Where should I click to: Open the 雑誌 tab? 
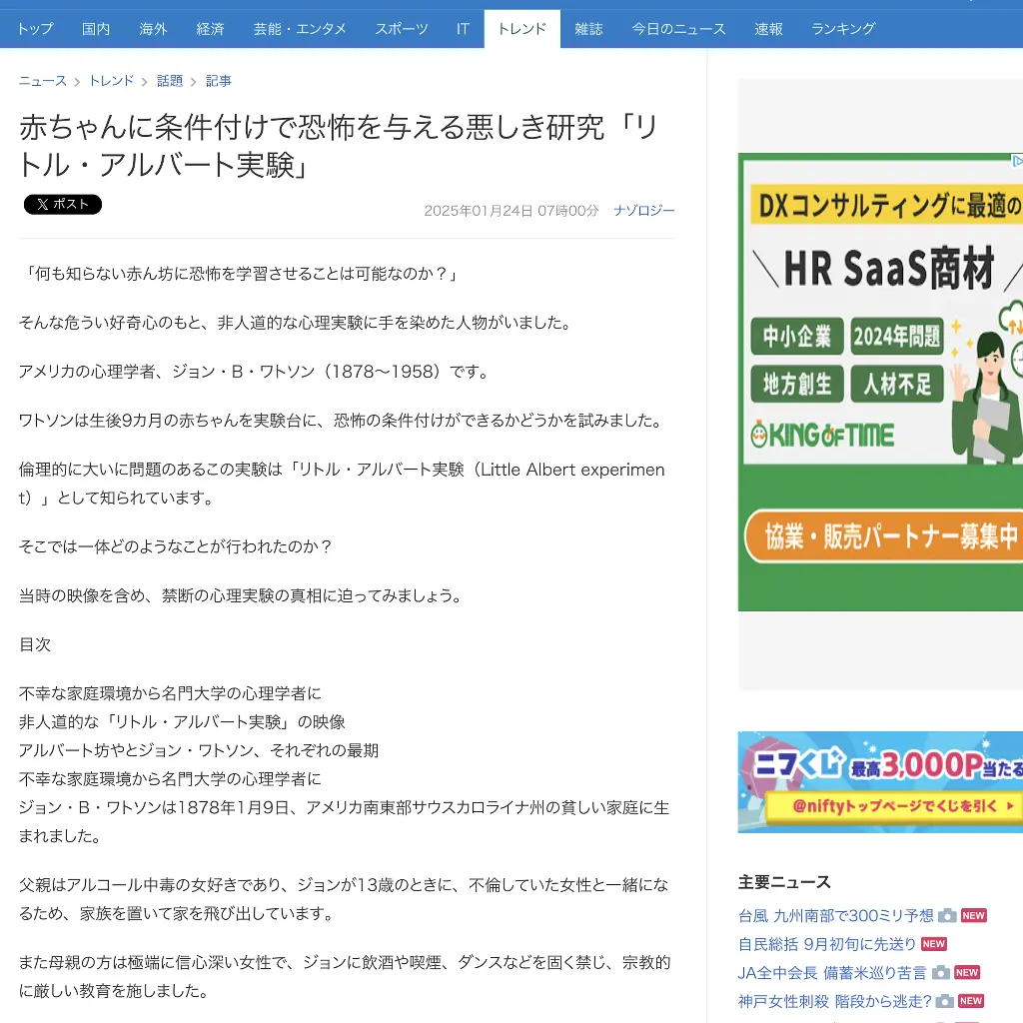(588, 29)
